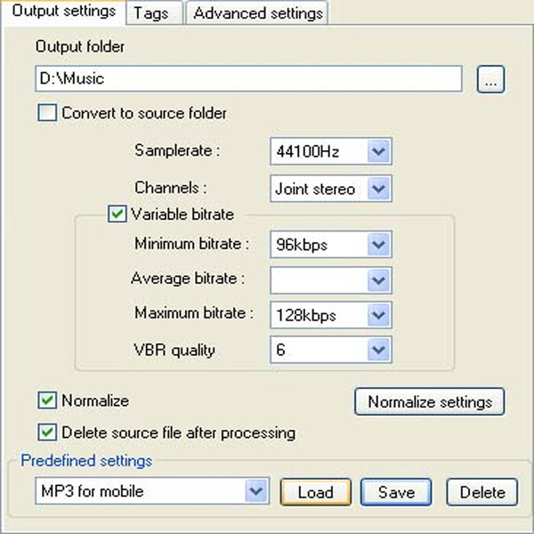Open the Advanced settings tab
The image size is (534, 534).
pyautogui.click(x=257, y=13)
